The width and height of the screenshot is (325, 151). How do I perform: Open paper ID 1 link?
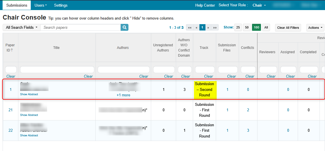click(x=11, y=90)
